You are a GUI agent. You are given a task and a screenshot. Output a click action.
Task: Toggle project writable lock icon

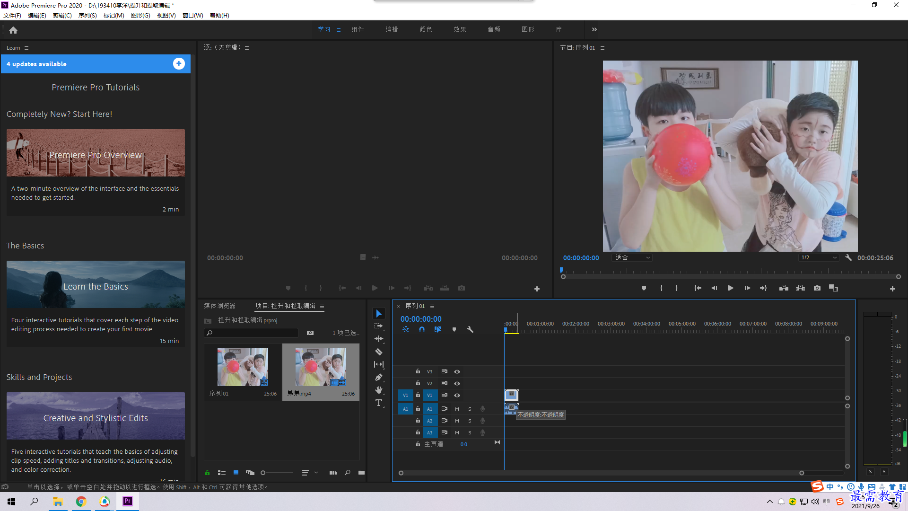pos(207,473)
